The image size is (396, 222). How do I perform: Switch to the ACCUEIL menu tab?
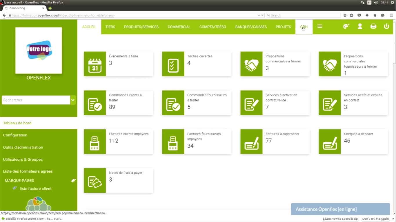pos(89,27)
